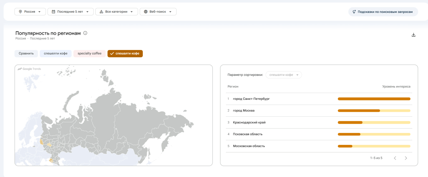
Task: Click the город Санкт-Петербург row
Action: 319,99
